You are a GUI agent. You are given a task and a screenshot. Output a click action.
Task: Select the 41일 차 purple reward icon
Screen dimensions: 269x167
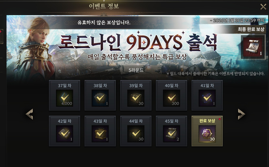coord(207,98)
